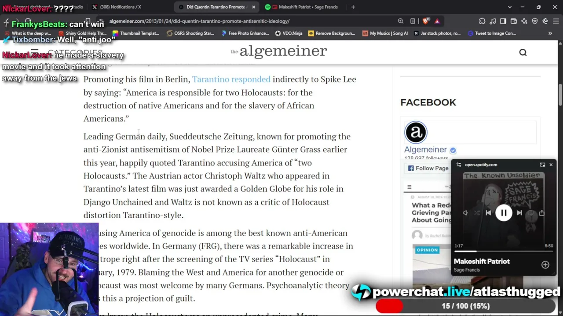Open 'OSRS Shooting Star...' bookmark
Viewport: 563px width, 316px height.
click(190, 33)
